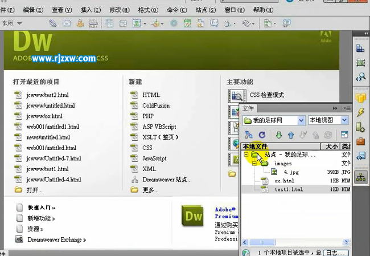The width and height of the screenshot is (370, 256).
Task: Click the Hyperlink icon in the Insert toolbar
Action: click(53, 23)
